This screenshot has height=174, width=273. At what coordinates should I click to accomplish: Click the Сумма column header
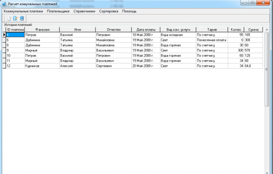point(253,30)
